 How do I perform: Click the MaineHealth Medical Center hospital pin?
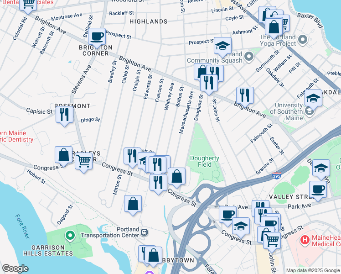[x=305, y=240]
